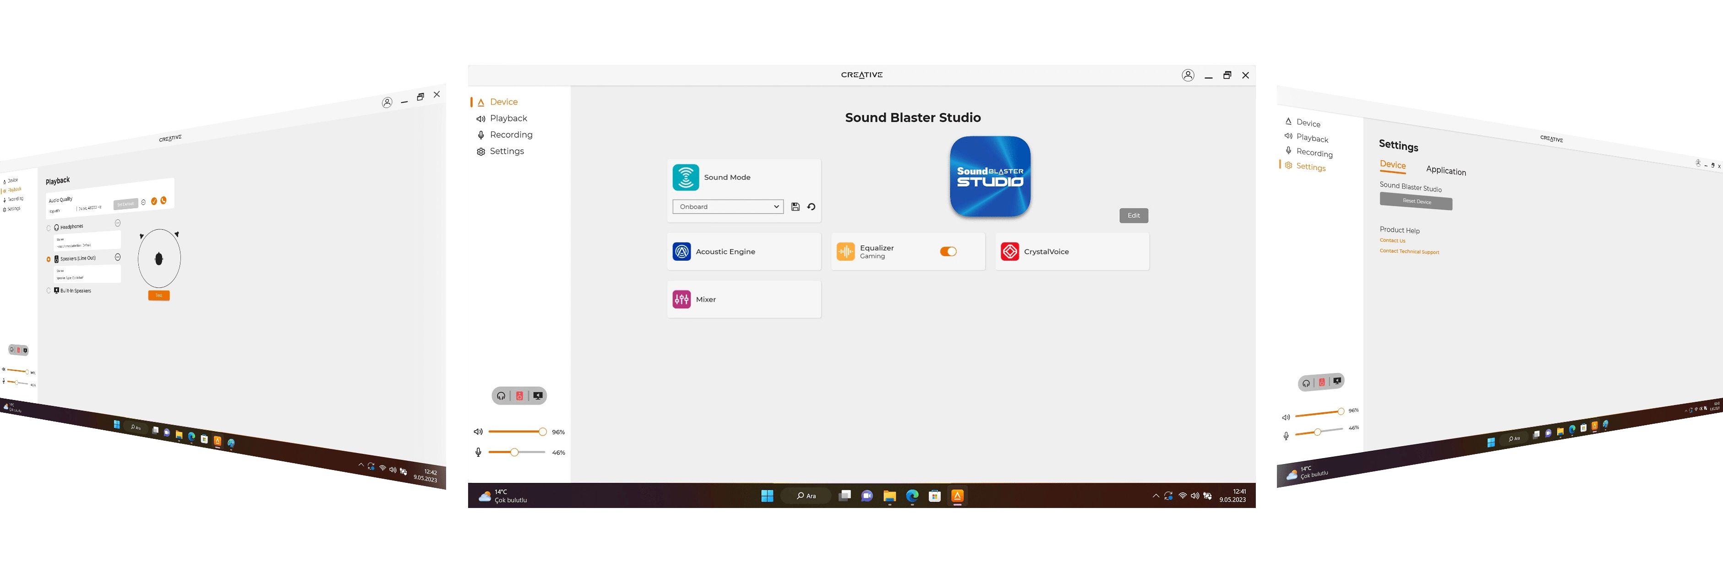The height and width of the screenshot is (573, 1723).
Task: Mute speaker volume icon in right Settings window
Action: (x=1286, y=417)
